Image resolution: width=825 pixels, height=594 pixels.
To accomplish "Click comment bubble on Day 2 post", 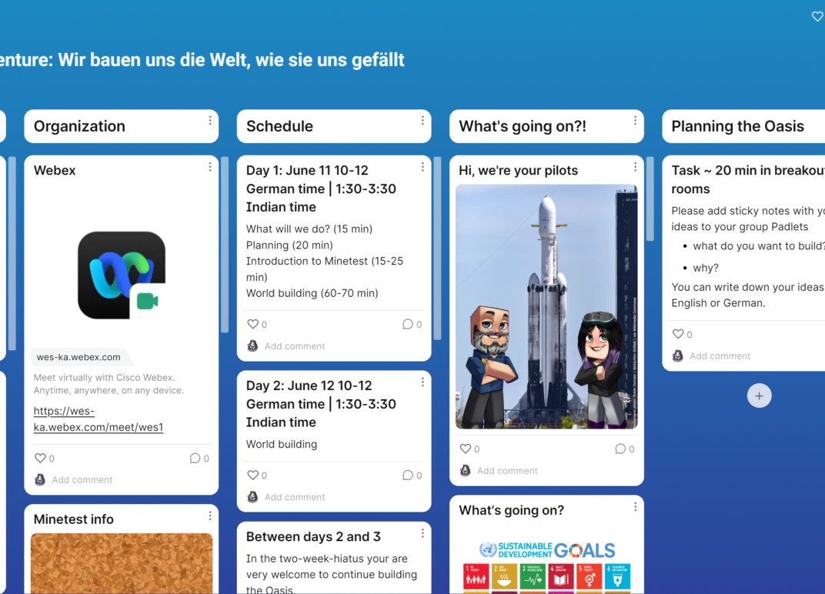I will pos(408,476).
